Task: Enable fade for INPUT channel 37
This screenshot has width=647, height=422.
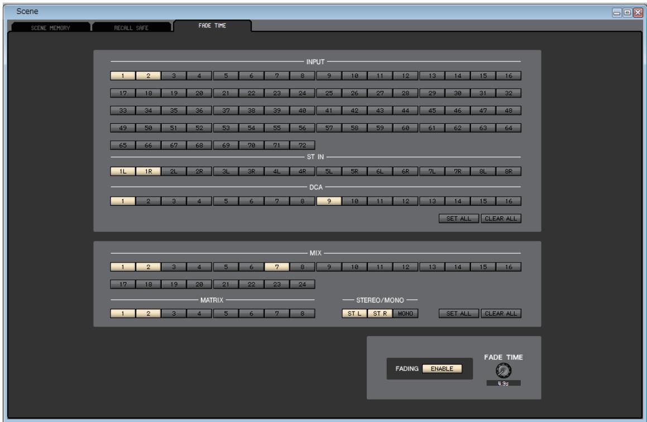Action: click(226, 110)
